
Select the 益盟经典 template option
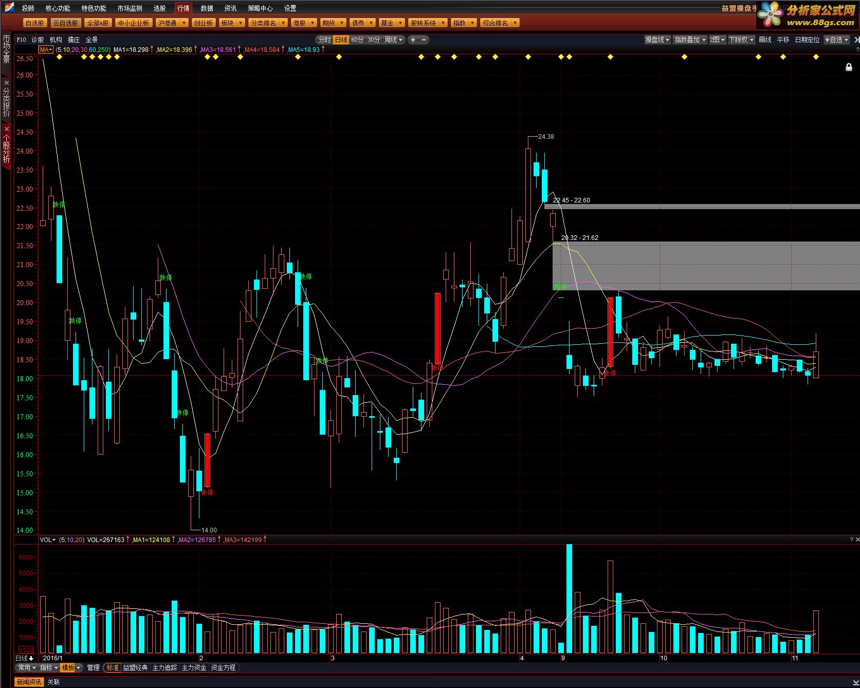135,667
